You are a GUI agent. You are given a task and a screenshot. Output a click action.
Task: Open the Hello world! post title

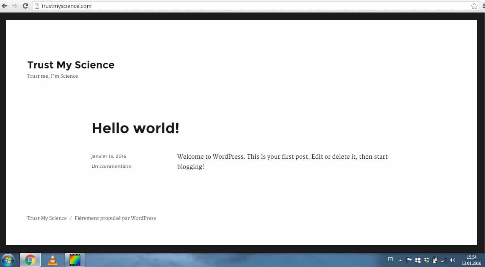point(136,128)
